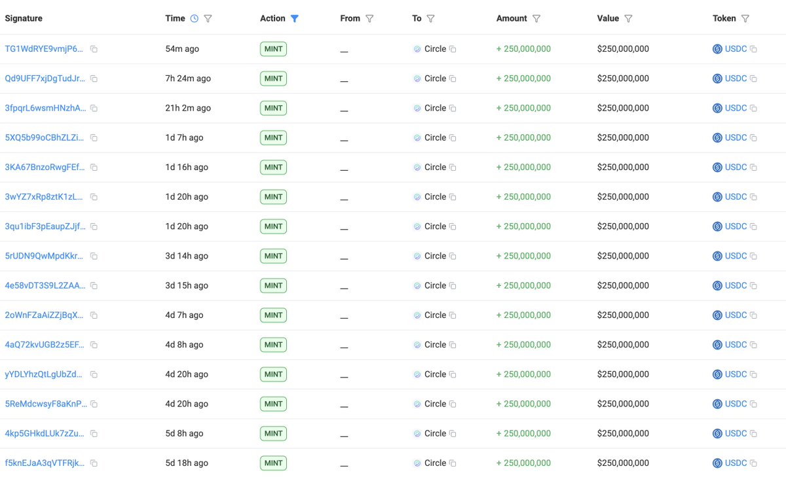Copy USDC token address in 54m ago row
Screen dimensions: 786x477
[753, 49]
